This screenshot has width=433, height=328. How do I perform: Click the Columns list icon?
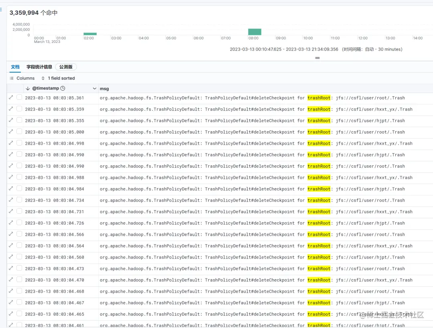[12, 78]
